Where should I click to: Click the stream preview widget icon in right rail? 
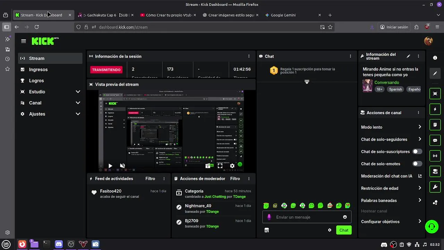coord(435,93)
